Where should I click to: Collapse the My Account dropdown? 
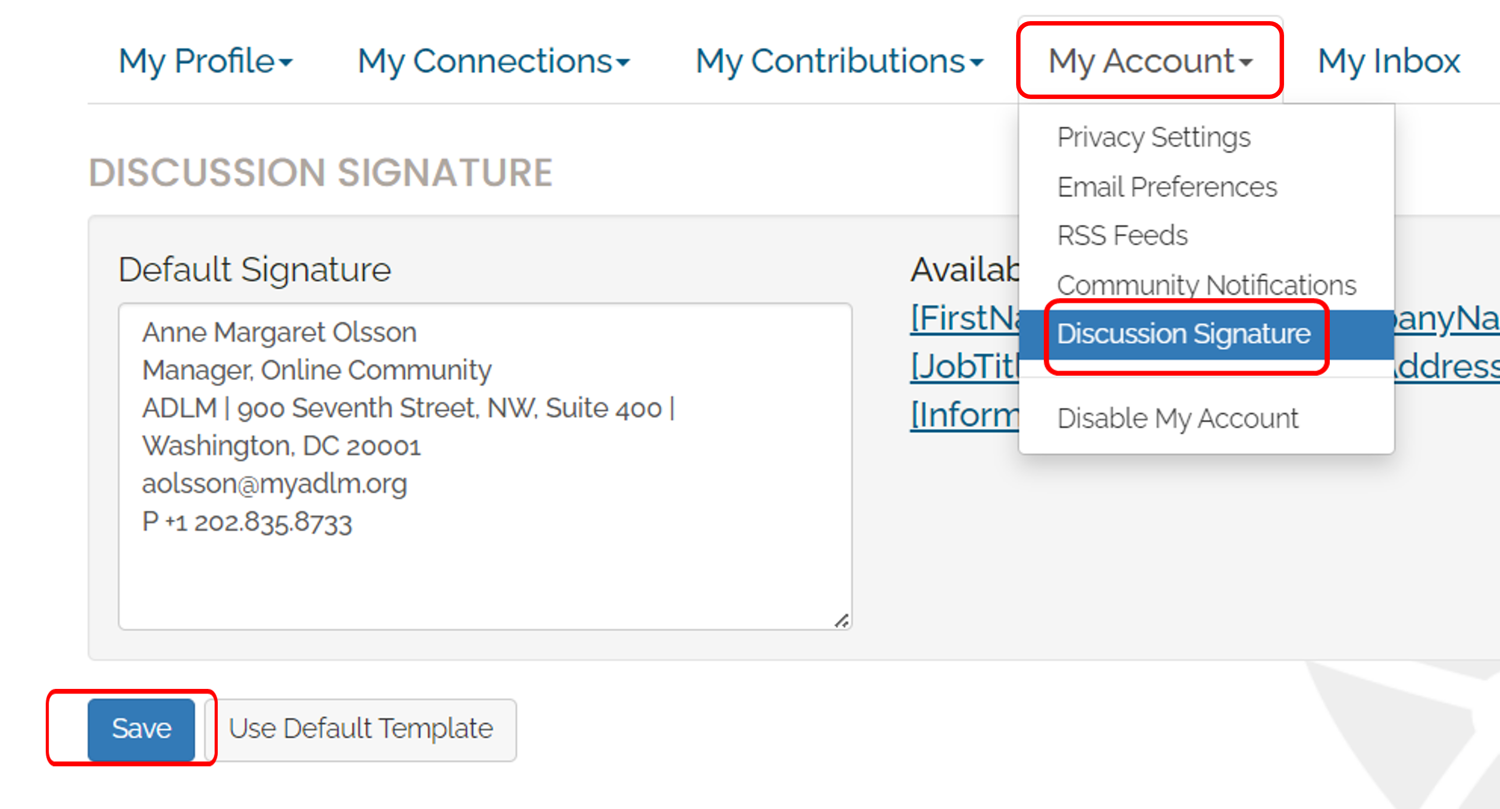pyautogui.click(x=1149, y=61)
